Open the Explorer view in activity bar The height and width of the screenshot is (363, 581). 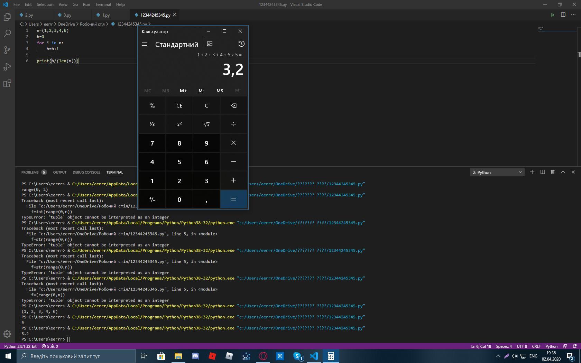[7, 17]
